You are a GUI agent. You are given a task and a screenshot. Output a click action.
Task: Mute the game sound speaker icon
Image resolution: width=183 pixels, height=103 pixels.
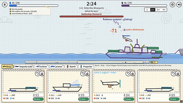[179, 5]
